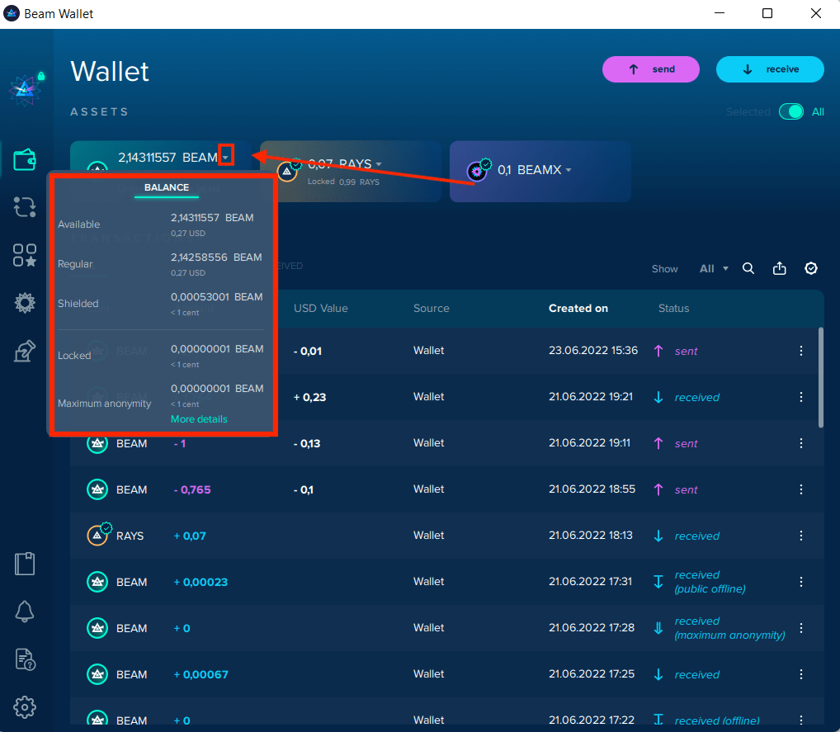Open the settings gear at sidebar bottom

click(25, 707)
